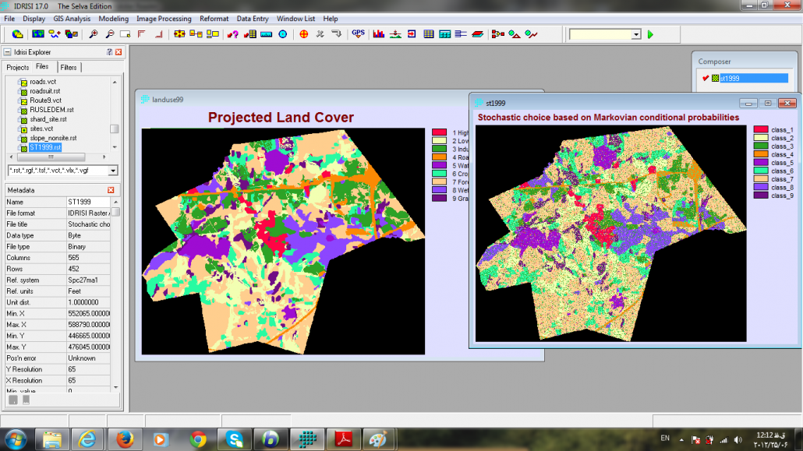The image size is (803, 451).
Task: Click the red crosshair target toolbar icon
Action: (x=303, y=34)
